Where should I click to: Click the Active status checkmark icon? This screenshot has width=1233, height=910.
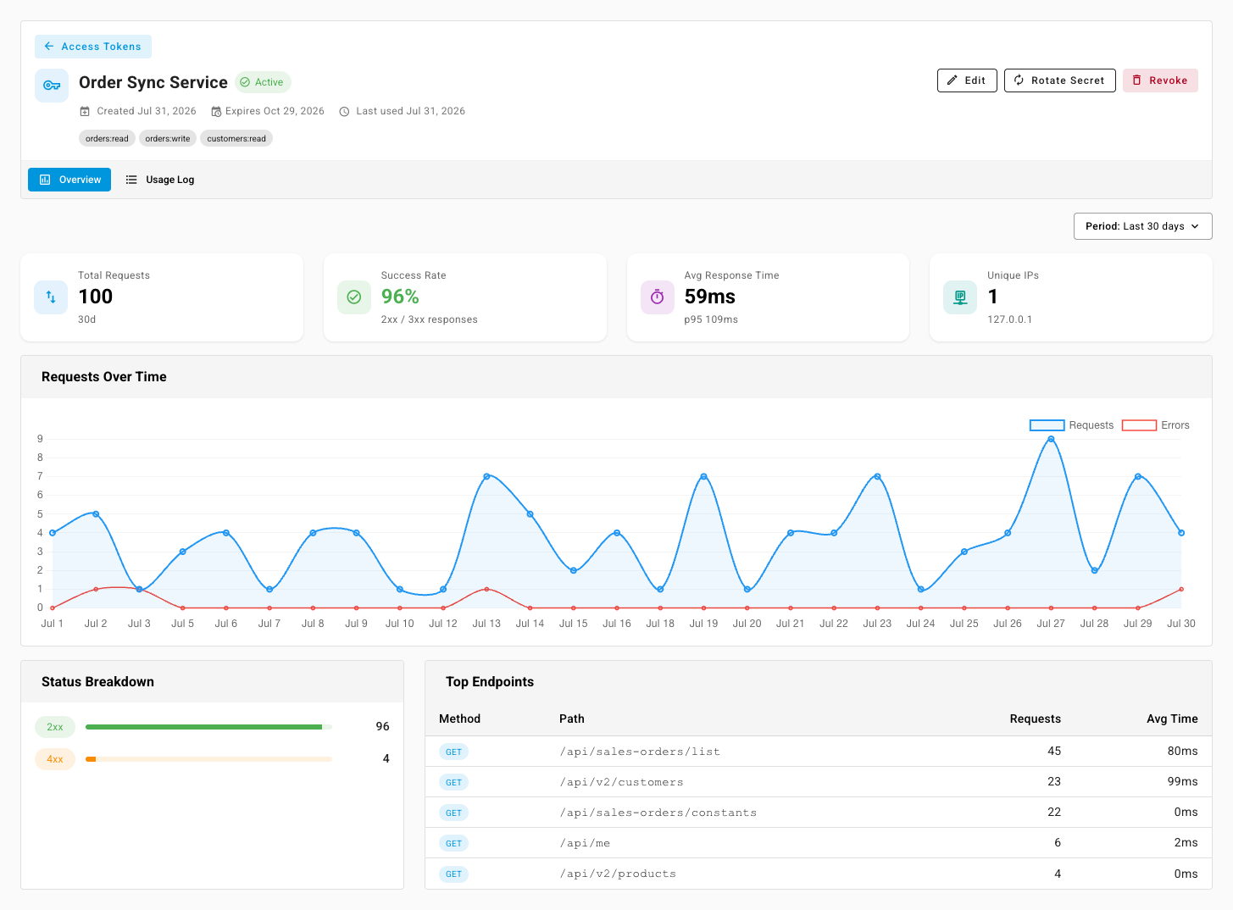coord(245,82)
